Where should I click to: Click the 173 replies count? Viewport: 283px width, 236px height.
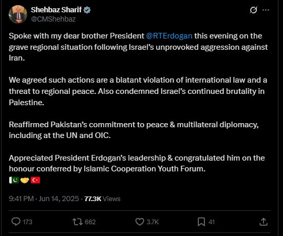click(x=27, y=222)
